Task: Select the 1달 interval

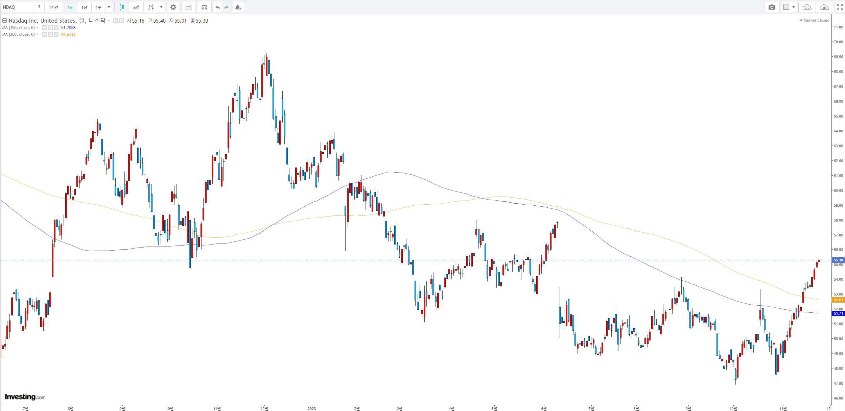Action: (x=84, y=7)
